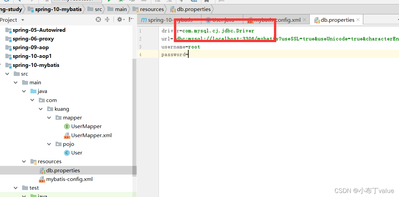Switch to spring-10-mybatis pom editor tab
The image size is (399, 197).
tap(170, 20)
